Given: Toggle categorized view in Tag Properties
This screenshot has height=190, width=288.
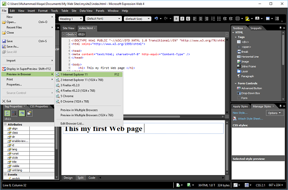Looking at the screenshot, I should click(7, 113).
